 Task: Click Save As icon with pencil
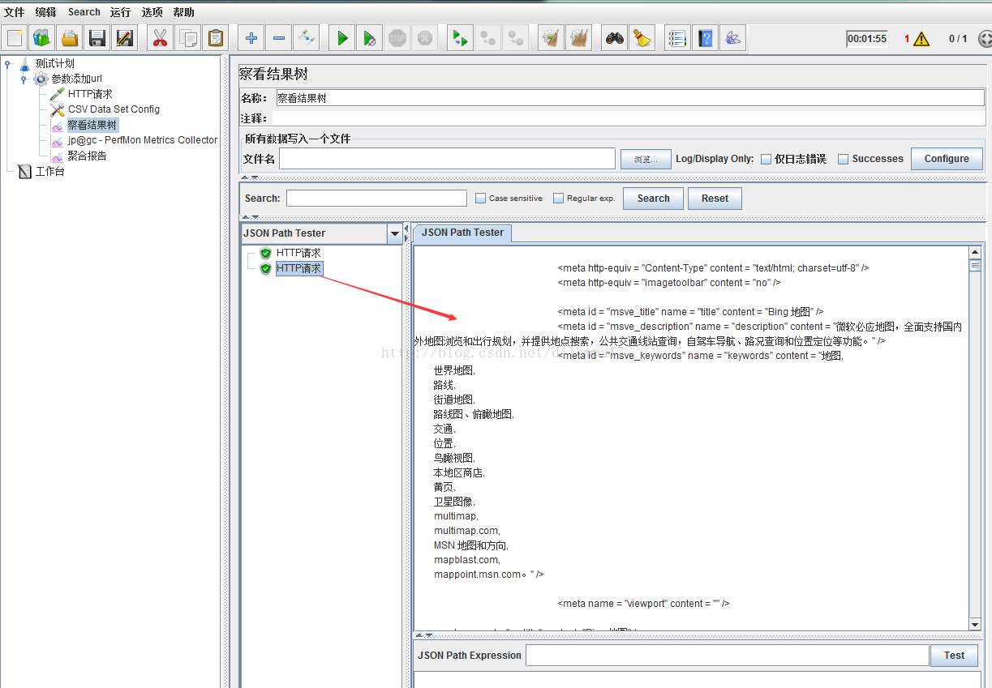[125, 38]
